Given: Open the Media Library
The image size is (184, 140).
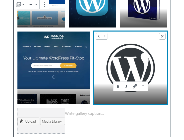Looking at the screenshot, I should (53, 121).
